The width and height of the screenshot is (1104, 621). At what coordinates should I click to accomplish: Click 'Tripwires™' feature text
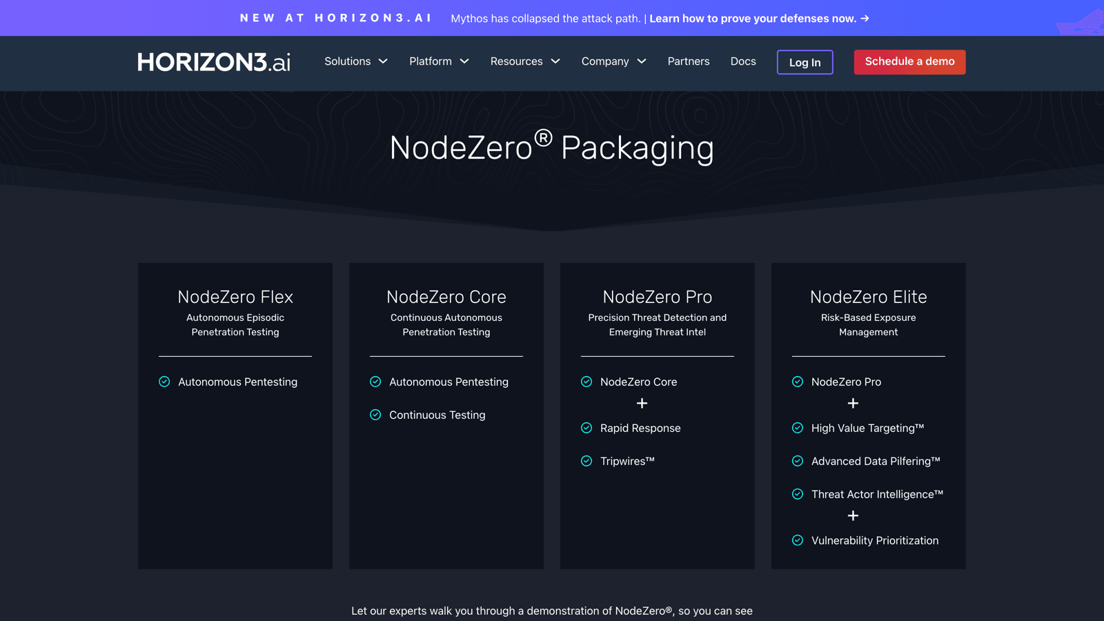(627, 461)
